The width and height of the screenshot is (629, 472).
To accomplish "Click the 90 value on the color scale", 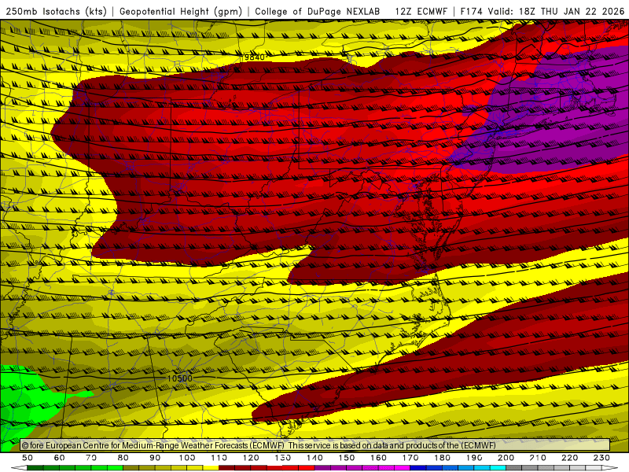I will (155, 458).
